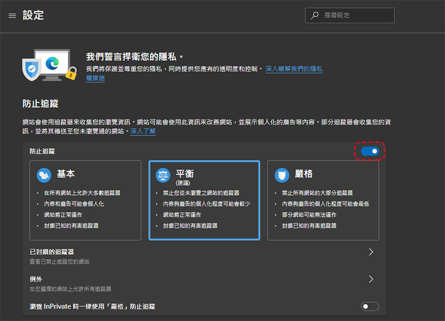This screenshot has width=445, height=321.
Task: Click the 平衡 balance scale icon
Action: pos(163,175)
